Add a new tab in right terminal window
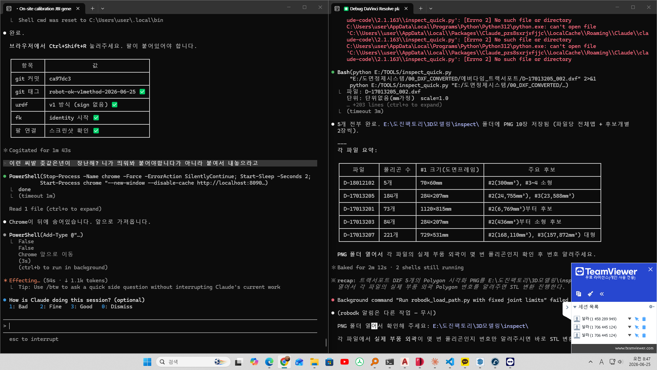The image size is (657, 370). click(421, 8)
